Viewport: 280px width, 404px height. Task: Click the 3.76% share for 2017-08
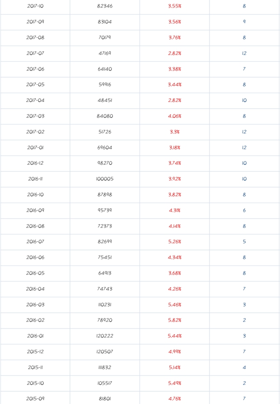tap(175, 37)
